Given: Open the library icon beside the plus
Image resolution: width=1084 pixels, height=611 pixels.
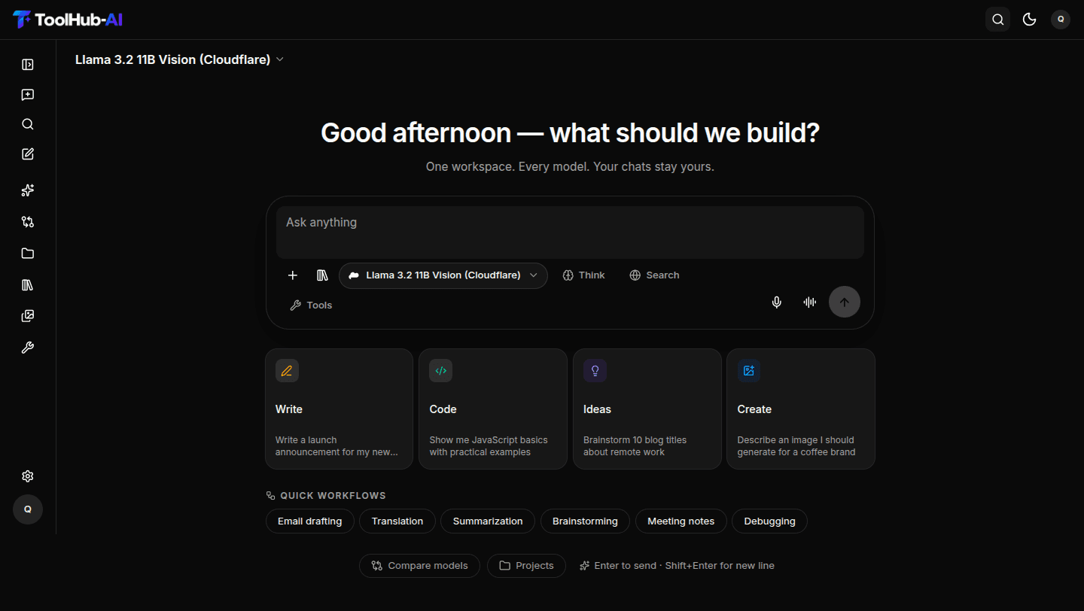Looking at the screenshot, I should click(x=322, y=275).
